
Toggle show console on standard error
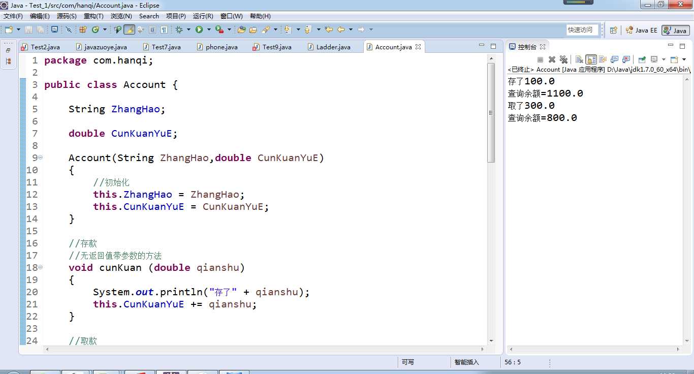pos(626,59)
